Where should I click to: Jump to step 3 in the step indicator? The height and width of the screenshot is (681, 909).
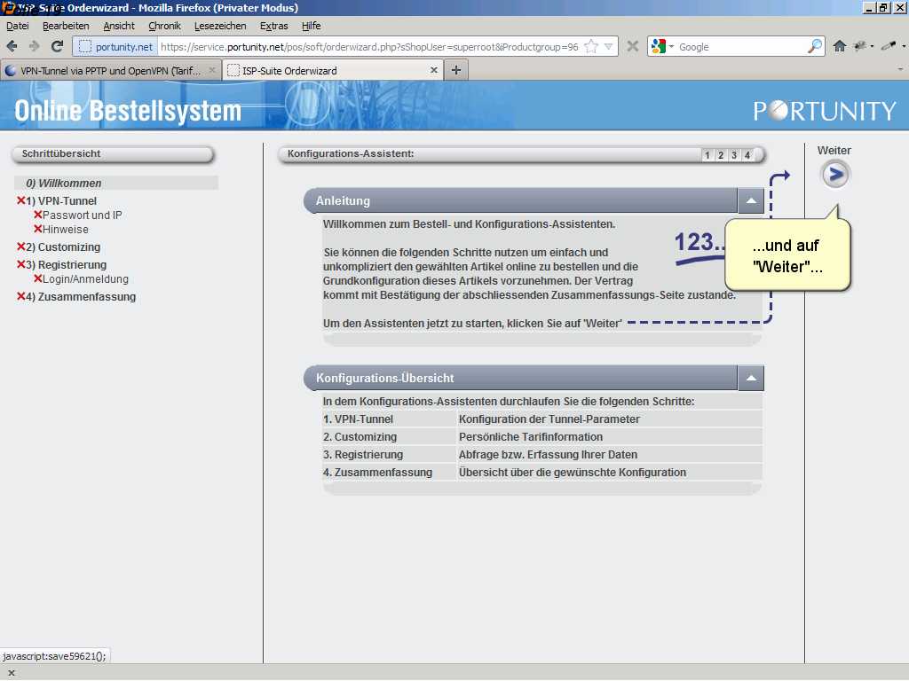click(734, 155)
